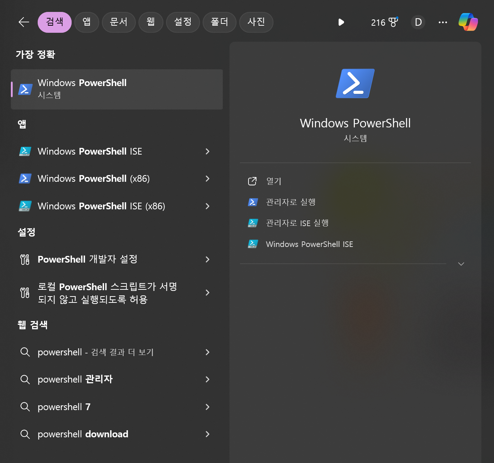The width and height of the screenshot is (494, 463).
Task: Expand Windows PowerShell ISE (x86) result chevron
Action: point(207,206)
